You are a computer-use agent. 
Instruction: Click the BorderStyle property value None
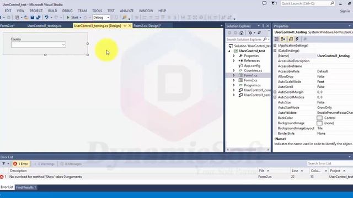(321, 134)
